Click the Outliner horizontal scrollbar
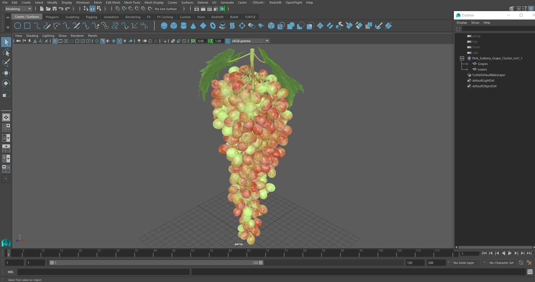Image resolution: width=535 pixels, height=282 pixels. pos(495,247)
